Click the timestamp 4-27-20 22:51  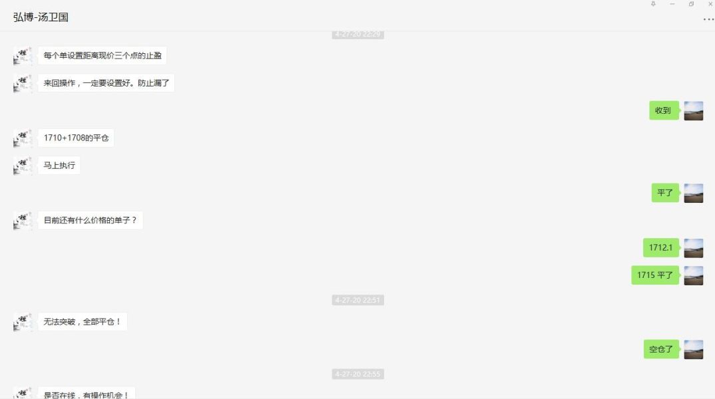(358, 300)
